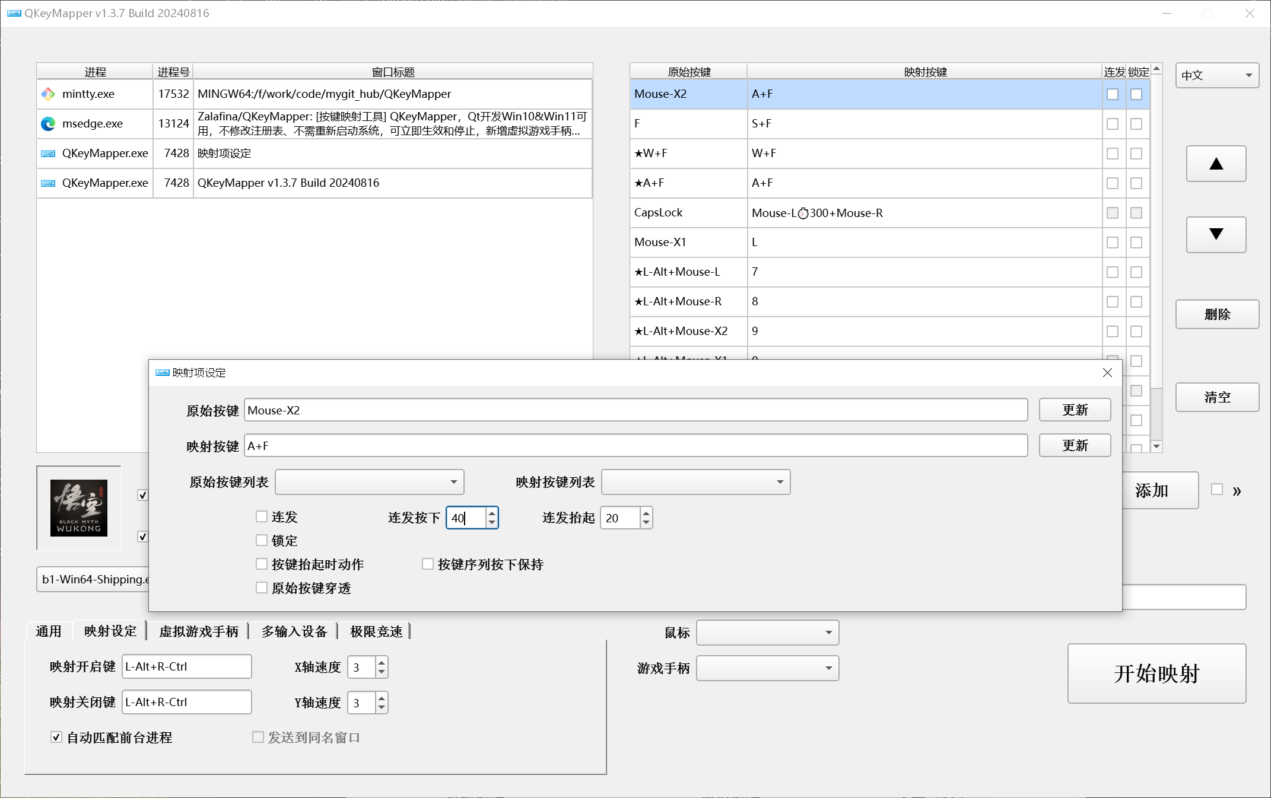
Task: Click the move-down triangle arrow button
Action: (x=1216, y=234)
